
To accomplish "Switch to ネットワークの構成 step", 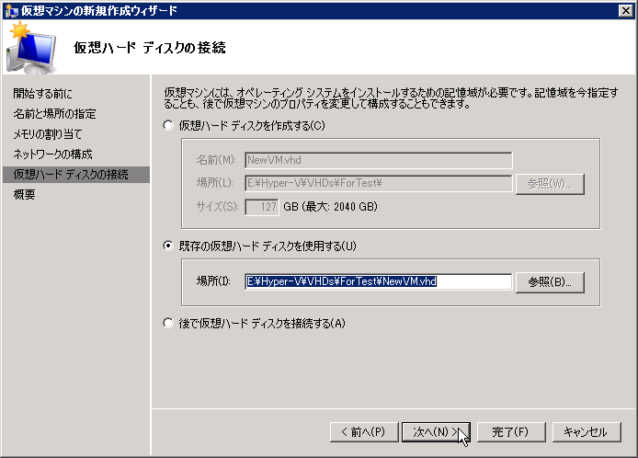I will pos(52,155).
